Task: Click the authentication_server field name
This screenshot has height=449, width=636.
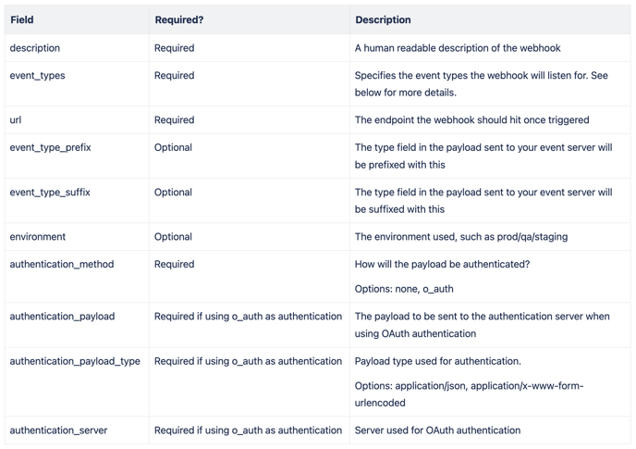Action: [58, 430]
